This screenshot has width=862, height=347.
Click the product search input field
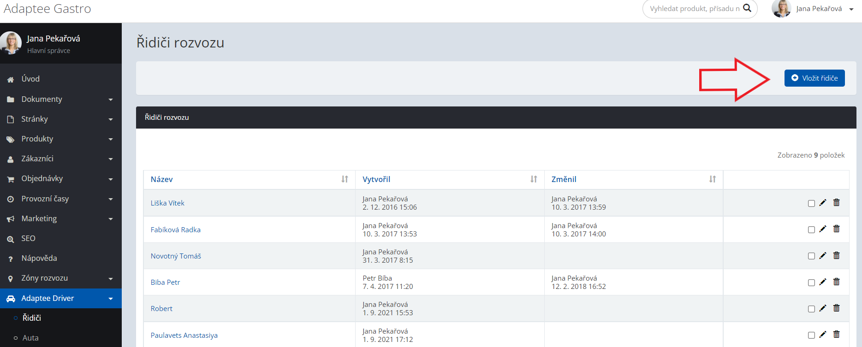694,9
